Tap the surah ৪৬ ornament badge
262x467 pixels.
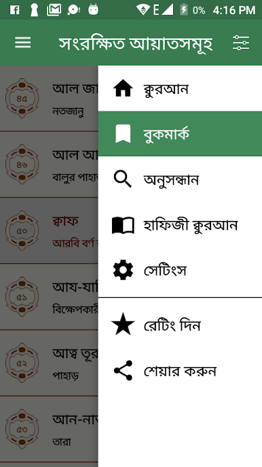[22, 165]
